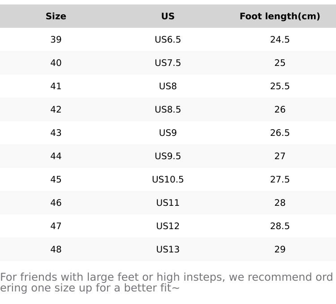
Task: Select size 40 cell
Action: click(x=56, y=63)
